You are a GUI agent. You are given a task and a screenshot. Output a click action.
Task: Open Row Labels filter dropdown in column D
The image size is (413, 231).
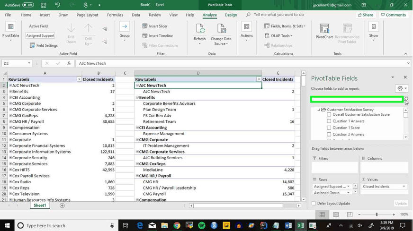[259, 79]
